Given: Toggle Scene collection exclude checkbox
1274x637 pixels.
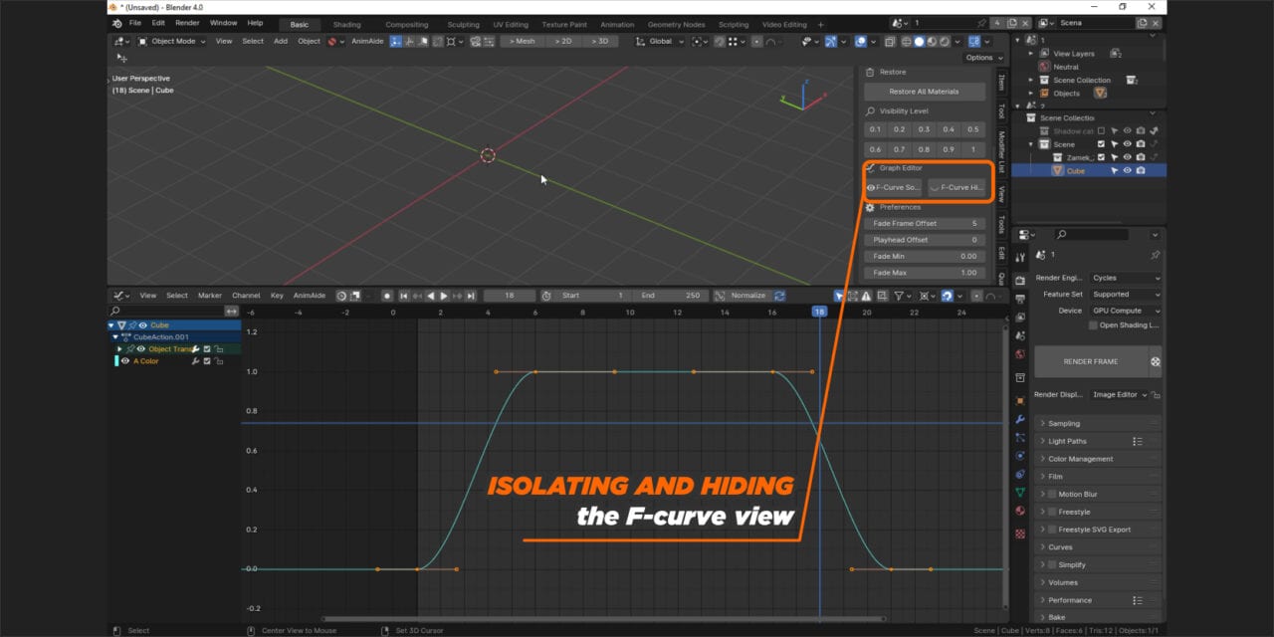Looking at the screenshot, I should (x=1101, y=144).
